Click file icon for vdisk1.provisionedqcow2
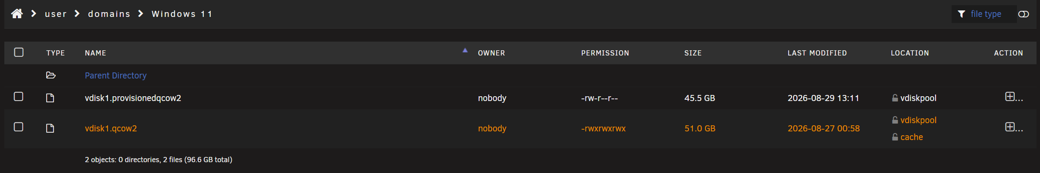Screen dimensions: 1040x173 point(50,98)
